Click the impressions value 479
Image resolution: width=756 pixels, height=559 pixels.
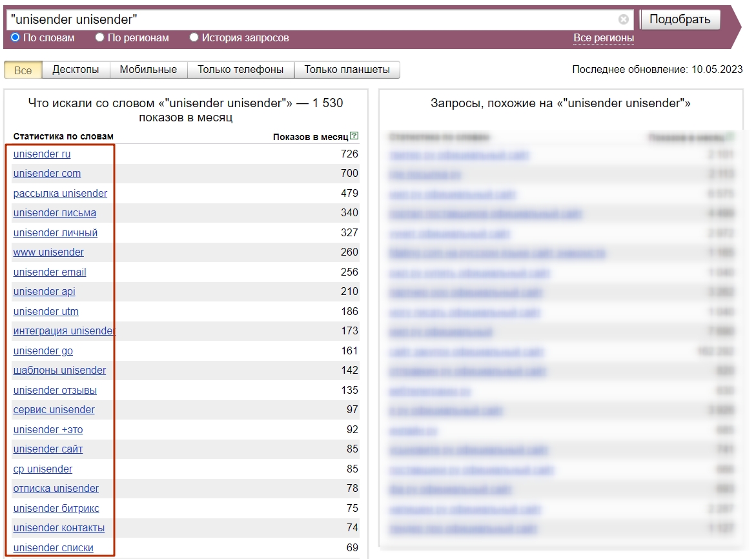[x=349, y=193]
